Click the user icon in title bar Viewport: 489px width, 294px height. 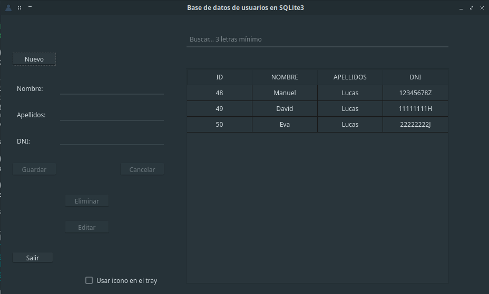tap(8, 8)
